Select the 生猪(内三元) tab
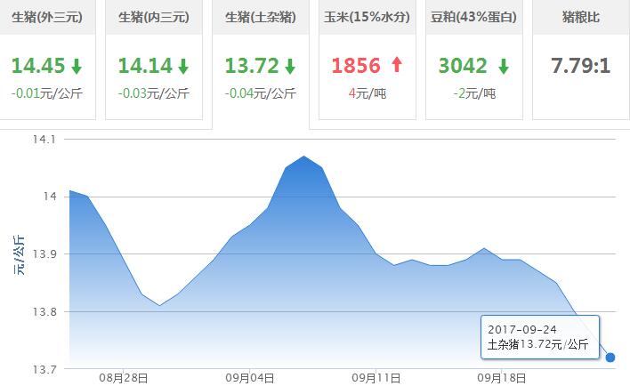Screen dimensions: 630x386 pos(154,17)
